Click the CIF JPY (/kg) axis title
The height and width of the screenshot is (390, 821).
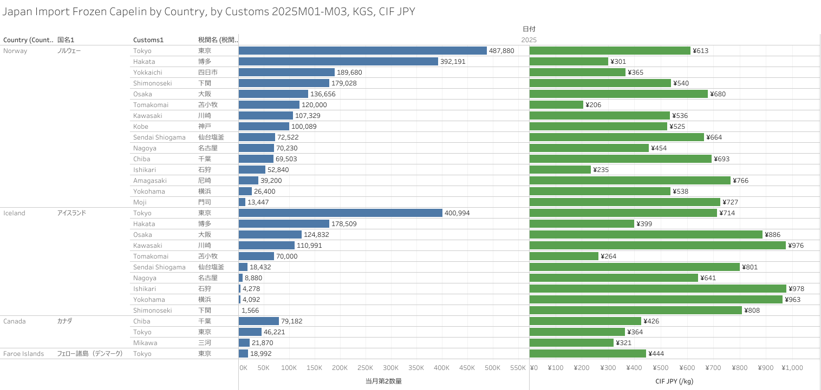(x=674, y=381)
